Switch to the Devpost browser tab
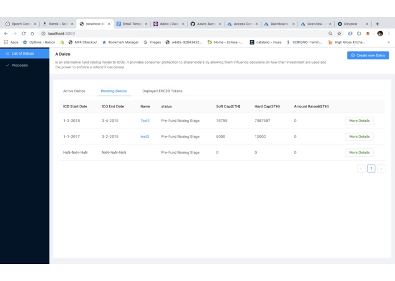This screenshot has height=281, width=395. (x=353, y=24)
